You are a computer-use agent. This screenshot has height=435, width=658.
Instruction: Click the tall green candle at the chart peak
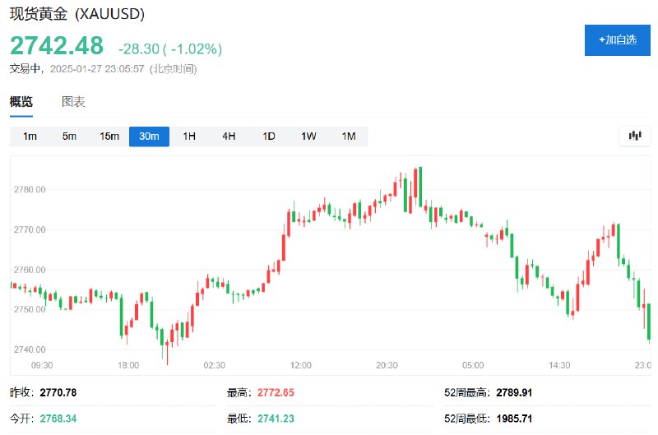tap(420, 187)
